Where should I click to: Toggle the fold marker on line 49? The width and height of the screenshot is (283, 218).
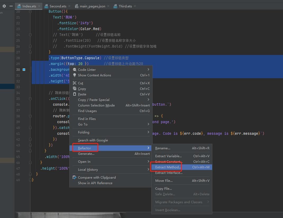[x=30, y=180]
